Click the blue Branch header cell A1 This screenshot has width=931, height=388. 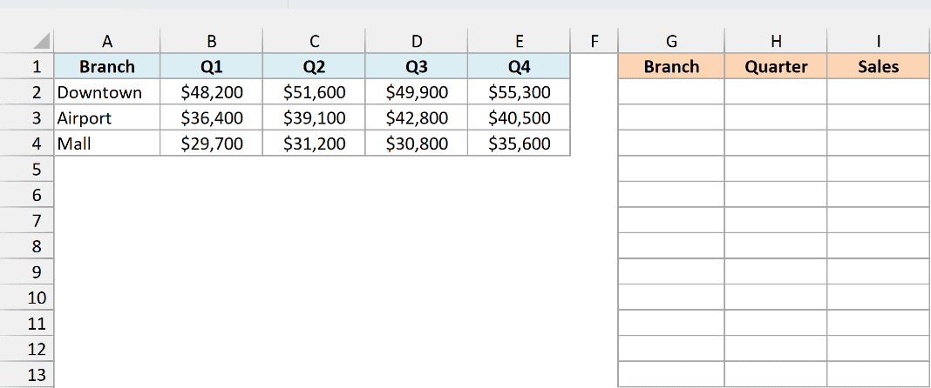pyautogui.click(x=107, y=66)
